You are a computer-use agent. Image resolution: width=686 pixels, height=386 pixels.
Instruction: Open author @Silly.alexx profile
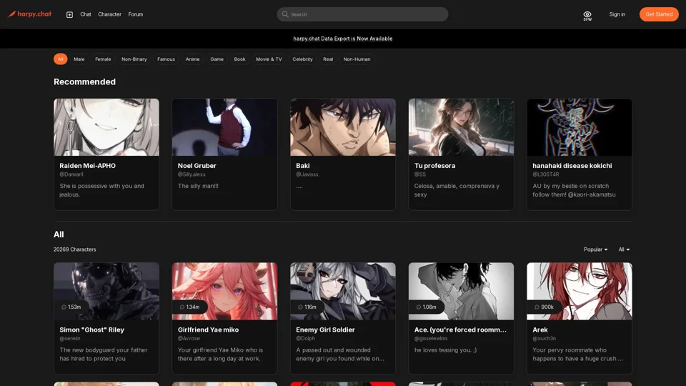[x=192, y=174]
